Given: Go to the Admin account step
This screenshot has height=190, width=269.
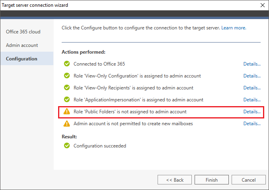Looking at the screenshot, I should click(x=27, y=45).
